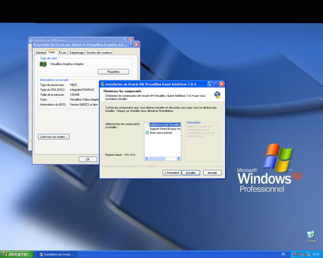Start installation with the Installer button
Viewport: 323px width, 258px height.
pos(191,173)
